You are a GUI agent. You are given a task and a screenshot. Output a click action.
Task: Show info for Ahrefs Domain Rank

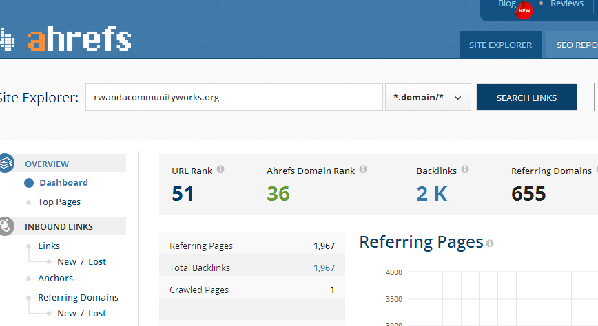(363, 169)
